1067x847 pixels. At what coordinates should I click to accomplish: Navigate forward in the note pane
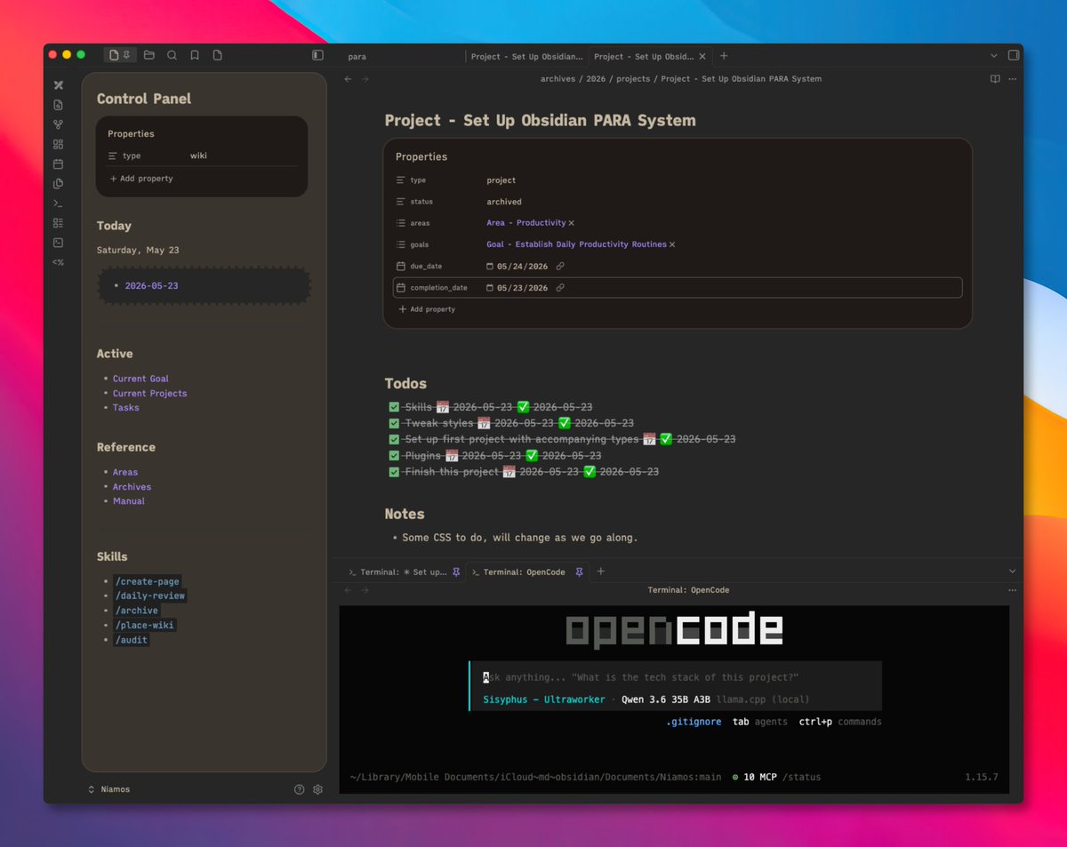tap(365, 79)
